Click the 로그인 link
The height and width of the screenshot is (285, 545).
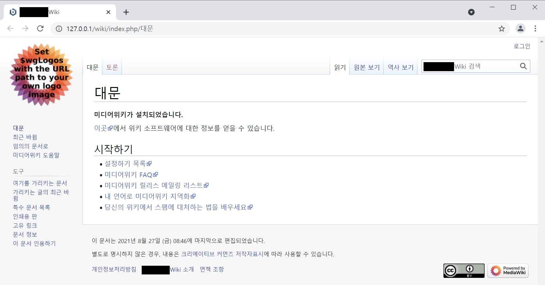tap(522, 46)
